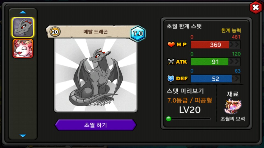Click the up arrow above the dragon list
The height and width of the screenshot is (148, 264).
point(23,12)
